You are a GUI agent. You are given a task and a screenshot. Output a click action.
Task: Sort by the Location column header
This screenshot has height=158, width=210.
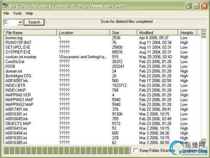pyautogui.click(x=83, y=33)
